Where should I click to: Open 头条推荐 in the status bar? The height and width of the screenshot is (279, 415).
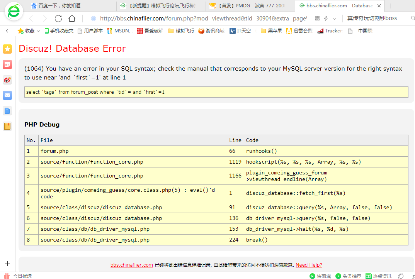tap(348, 276)
